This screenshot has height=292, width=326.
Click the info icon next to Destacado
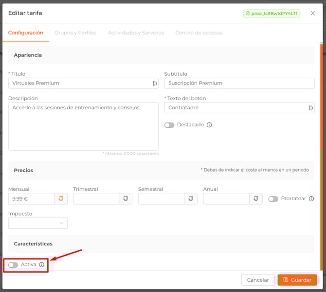pyautogui.click(x=209, y=125)
